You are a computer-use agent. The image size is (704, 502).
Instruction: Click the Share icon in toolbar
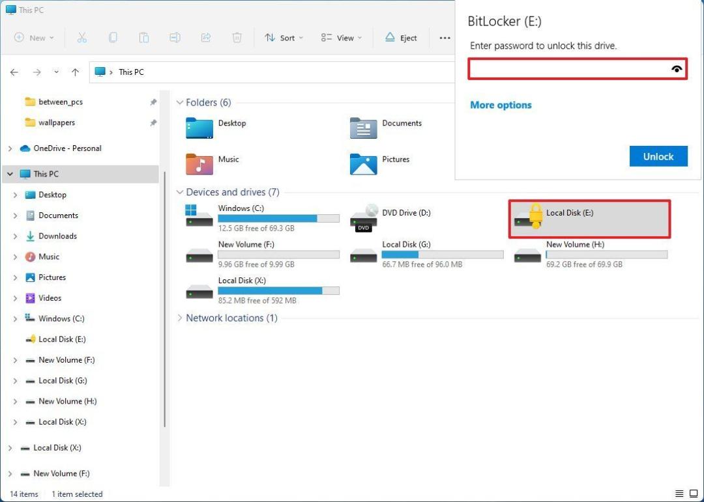pyautogui.click(x=205, y=38)
